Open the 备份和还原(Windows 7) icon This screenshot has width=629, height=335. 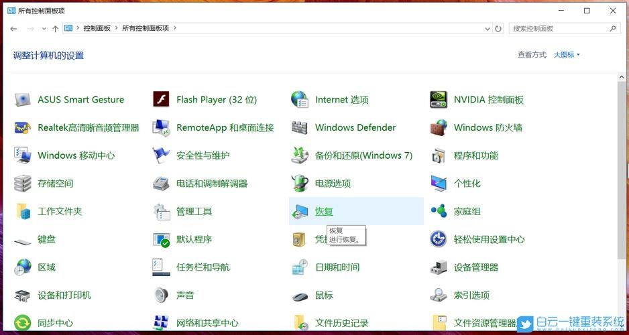click(x=300, y=155)
